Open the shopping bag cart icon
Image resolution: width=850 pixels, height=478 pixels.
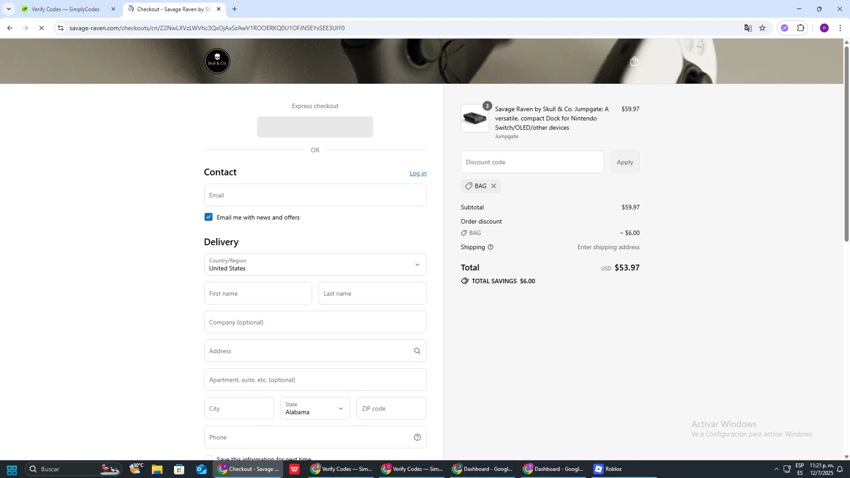[x=634, y=61]
